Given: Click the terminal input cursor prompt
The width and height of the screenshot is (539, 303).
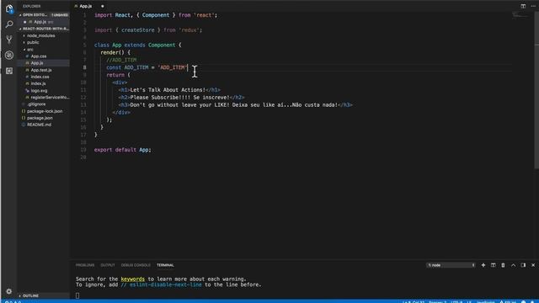Looking at the screenshot, I should (x=77, y=295).
